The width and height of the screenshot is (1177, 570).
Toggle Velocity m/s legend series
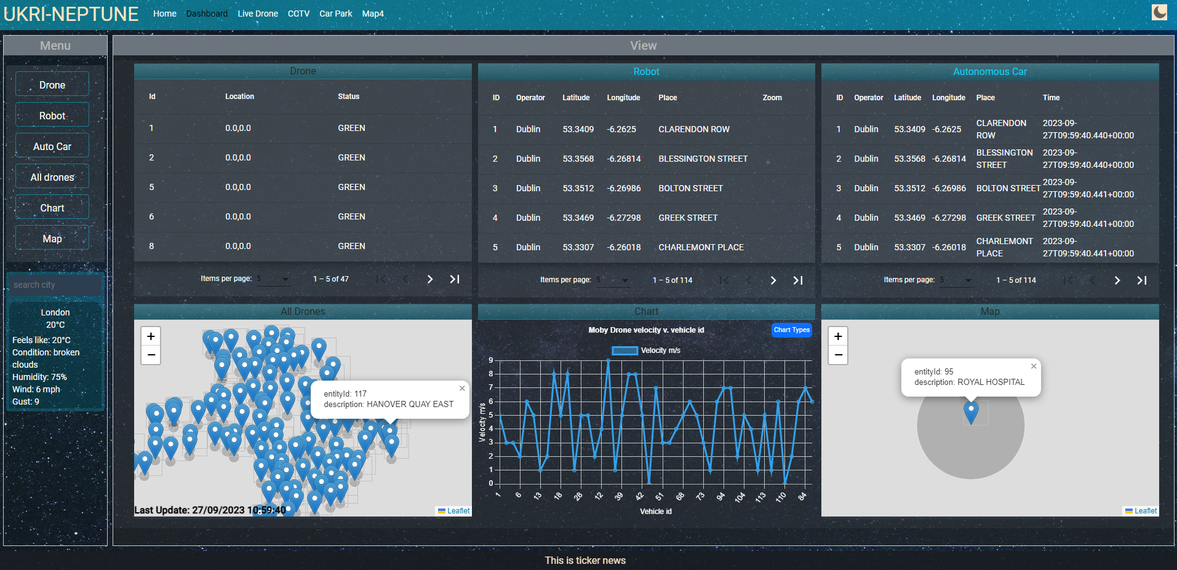click(x=646, y=350)
